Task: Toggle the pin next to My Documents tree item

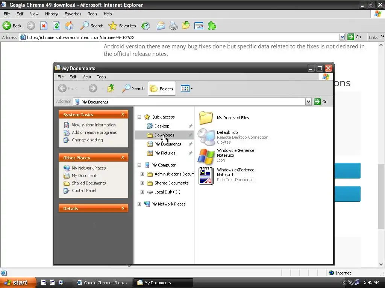Action: (190, 144)
